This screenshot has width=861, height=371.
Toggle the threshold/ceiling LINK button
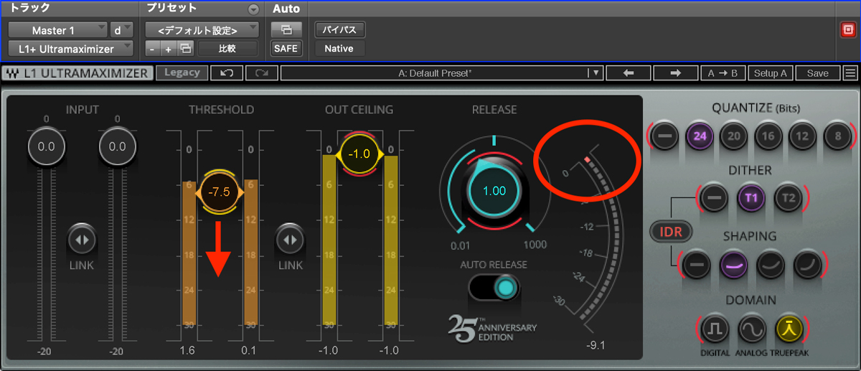pos(290,240)
